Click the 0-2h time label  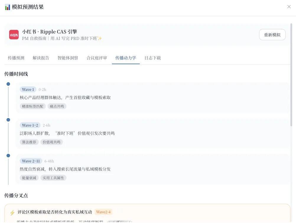[x=42, y=90]
